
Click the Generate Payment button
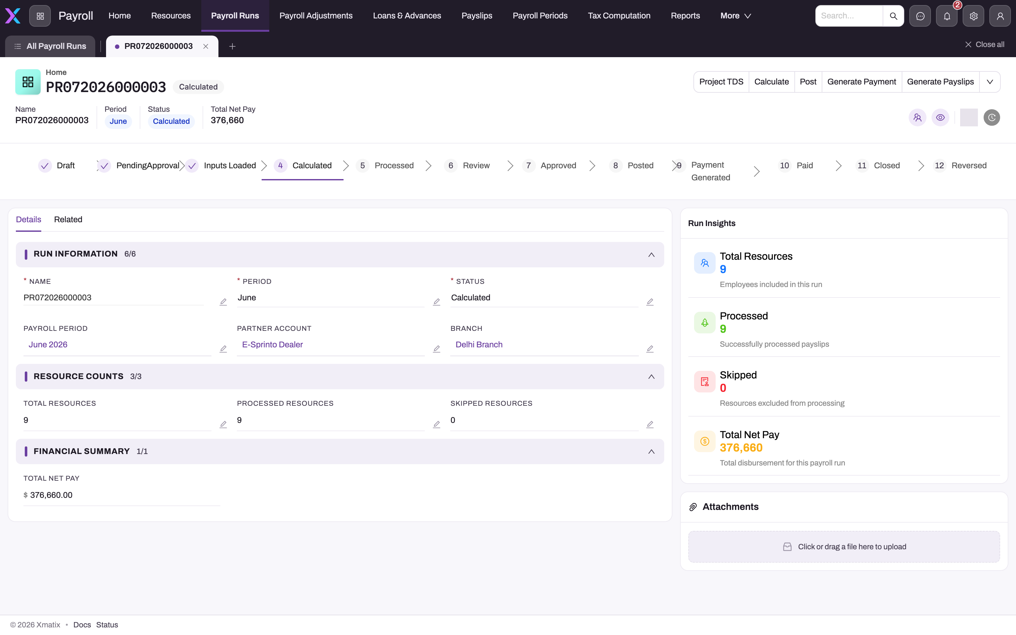pos(861,82)
